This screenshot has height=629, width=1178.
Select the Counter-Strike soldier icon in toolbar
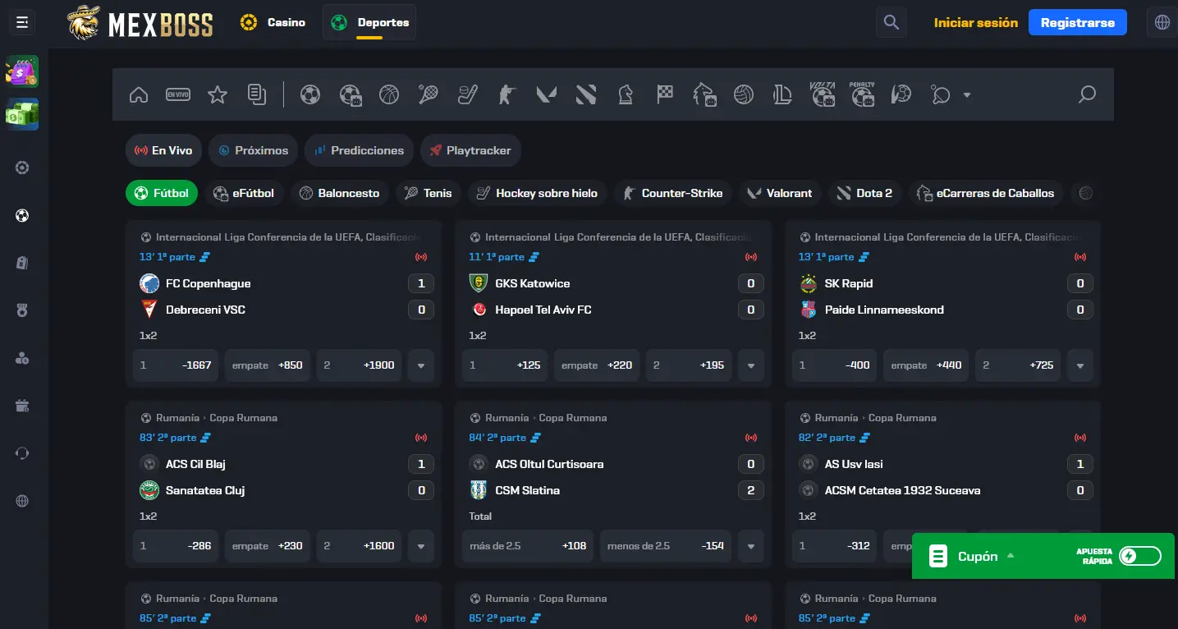[506, 95]
